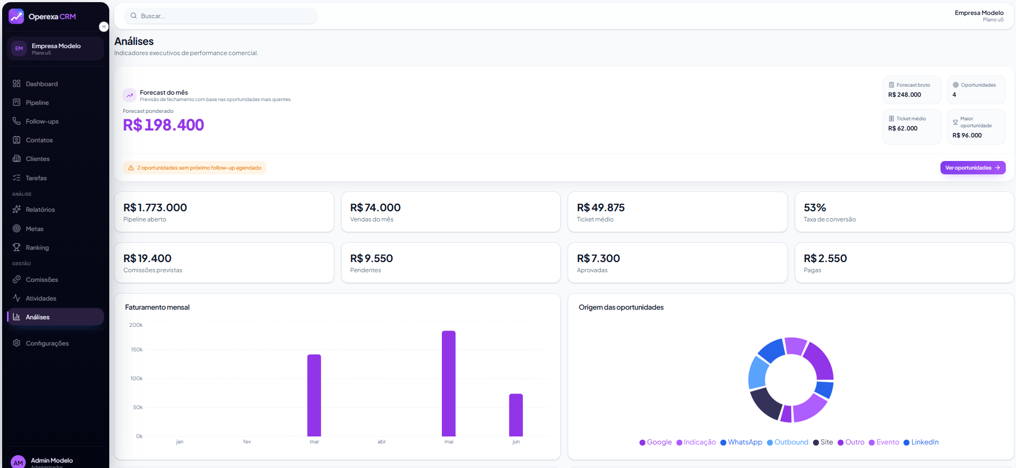The width and height of the screenshot is (1016, 468).
Task: Click the Ver oportunidades button
Action: (973, 168)
